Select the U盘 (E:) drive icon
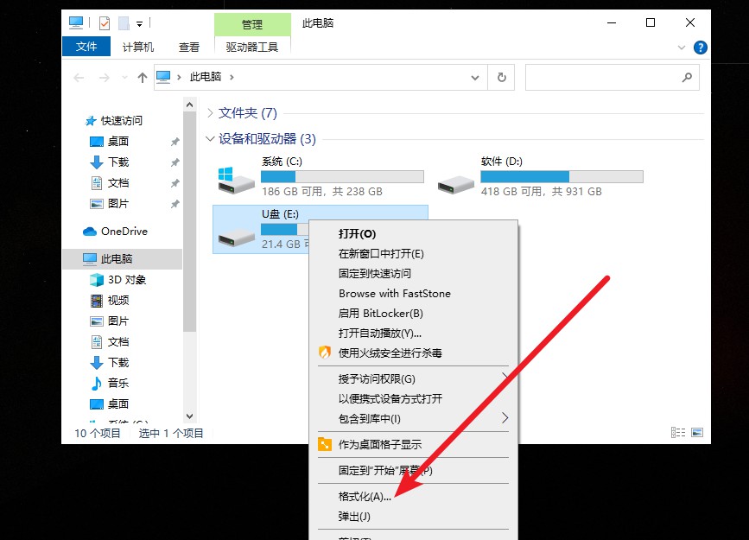 (236, 237)
